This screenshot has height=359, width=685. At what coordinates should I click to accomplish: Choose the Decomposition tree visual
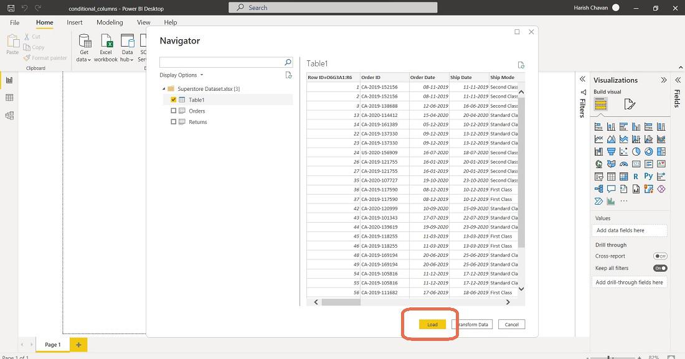pos(598,189)
